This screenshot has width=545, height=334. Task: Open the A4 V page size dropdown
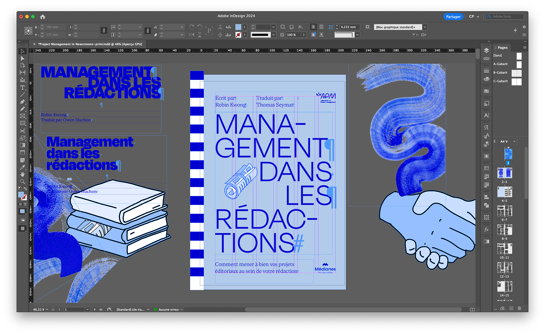click(x=514, y=141)
